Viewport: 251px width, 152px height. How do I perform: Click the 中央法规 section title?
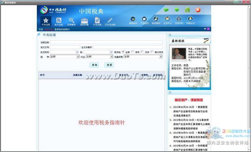49,35
